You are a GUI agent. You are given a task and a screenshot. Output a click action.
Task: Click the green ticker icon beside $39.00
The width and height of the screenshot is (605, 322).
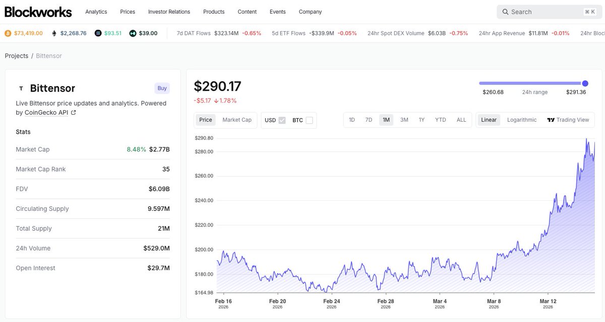point(133,33)
